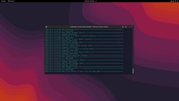Viewport: 179px width, 101px height.
Task: Click 'Auto Remove Unused Packages (RHEL)' line
Action: point(84,45)
